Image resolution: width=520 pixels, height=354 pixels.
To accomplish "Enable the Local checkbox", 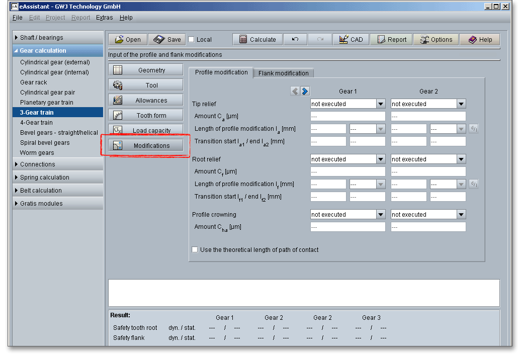I will click(x=192, y=40).
